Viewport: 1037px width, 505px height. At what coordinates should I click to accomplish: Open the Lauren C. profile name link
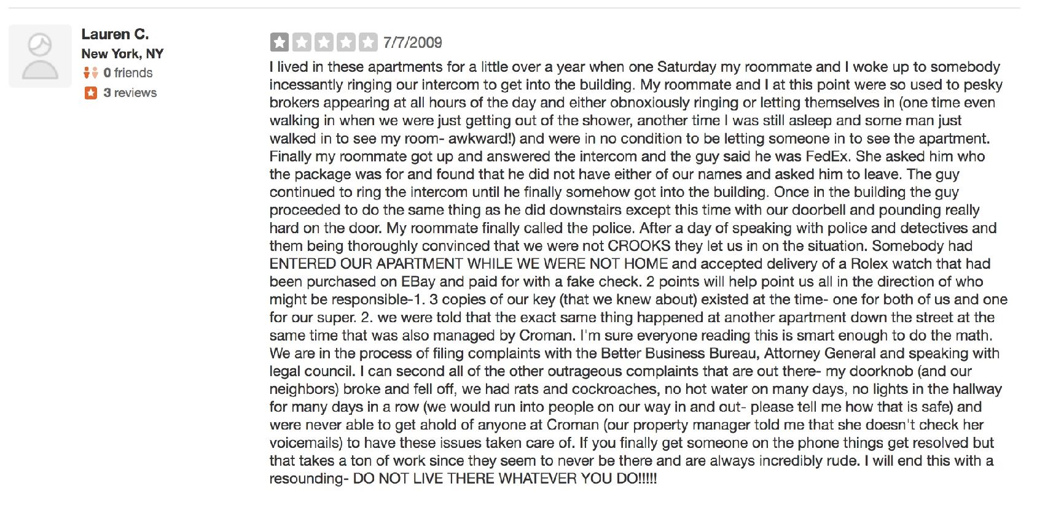[x=115, y=34]
